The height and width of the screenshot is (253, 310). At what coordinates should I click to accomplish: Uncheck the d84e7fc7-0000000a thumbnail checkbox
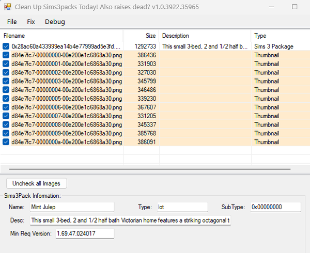[x=6, y=142]
